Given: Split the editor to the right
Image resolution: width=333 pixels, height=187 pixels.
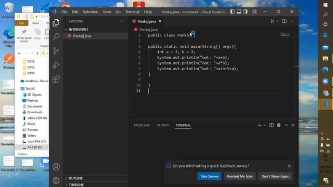Looking at the screenshot, I should pos(284,21).
